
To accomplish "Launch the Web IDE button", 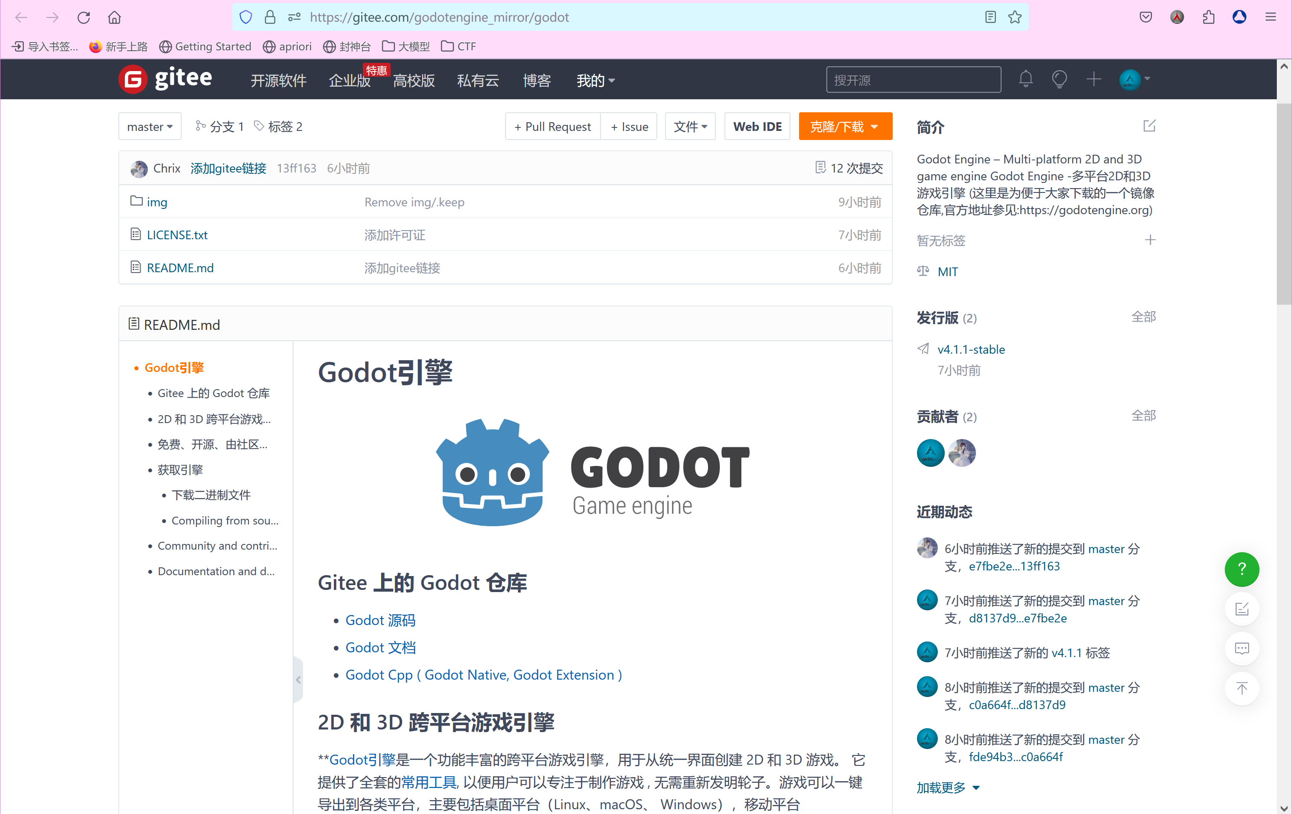I will [x=757, y=127].
